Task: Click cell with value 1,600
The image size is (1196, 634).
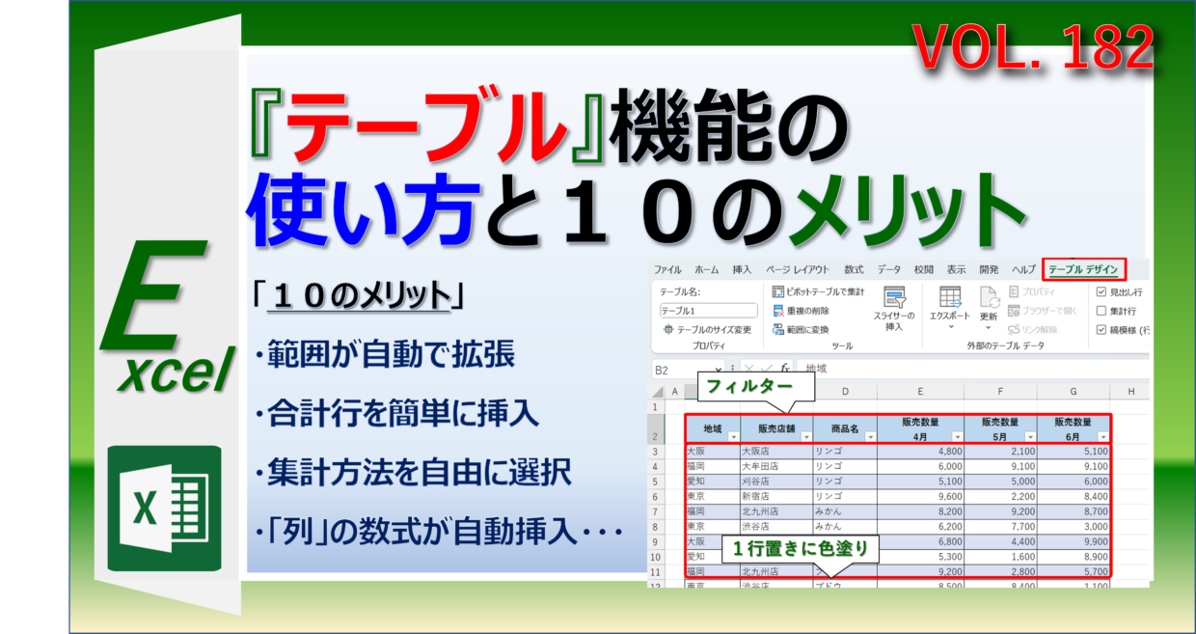Action: [1001, 557]
